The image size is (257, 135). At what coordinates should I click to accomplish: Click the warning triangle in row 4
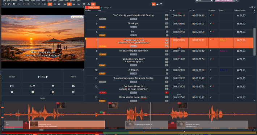(214, 15)
